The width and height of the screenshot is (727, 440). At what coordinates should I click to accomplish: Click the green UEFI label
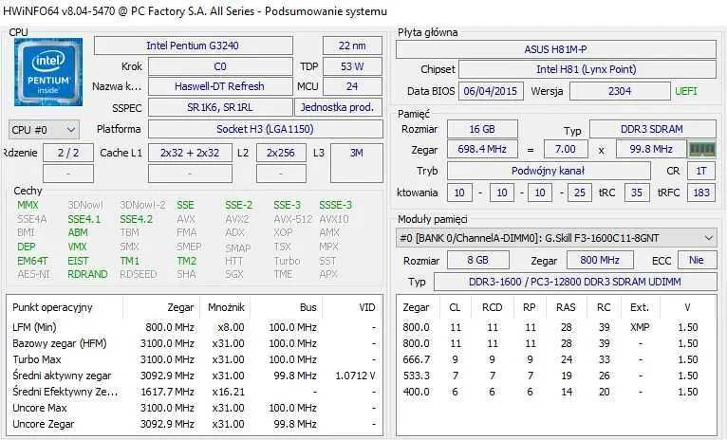click(x=686, y=91)
